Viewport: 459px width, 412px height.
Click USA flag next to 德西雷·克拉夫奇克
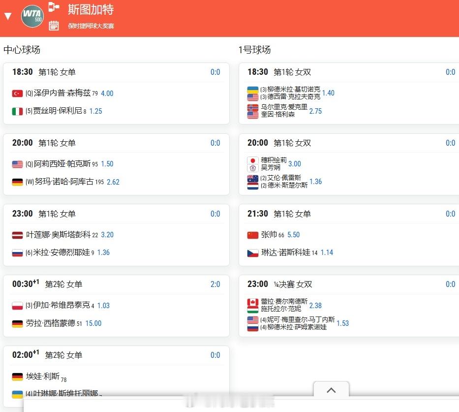tap(253, 97)
